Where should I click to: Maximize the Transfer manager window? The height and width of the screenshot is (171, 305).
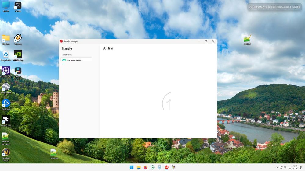click(x=206, y=41)
